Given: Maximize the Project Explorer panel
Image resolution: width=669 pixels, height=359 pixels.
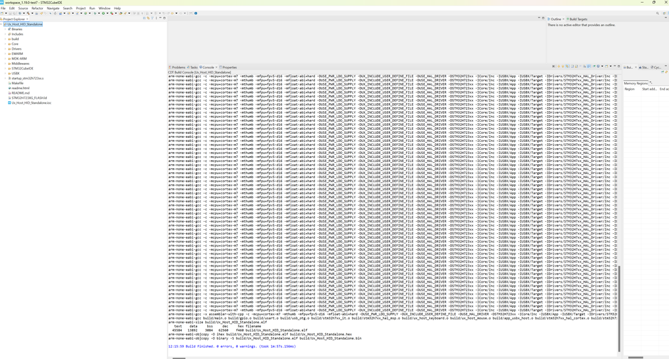Looking at the screenshot, I should [x=164, y=18].
